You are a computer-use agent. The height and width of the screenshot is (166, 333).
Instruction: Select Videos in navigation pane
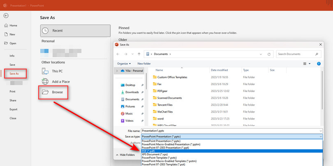coord(127,121)
